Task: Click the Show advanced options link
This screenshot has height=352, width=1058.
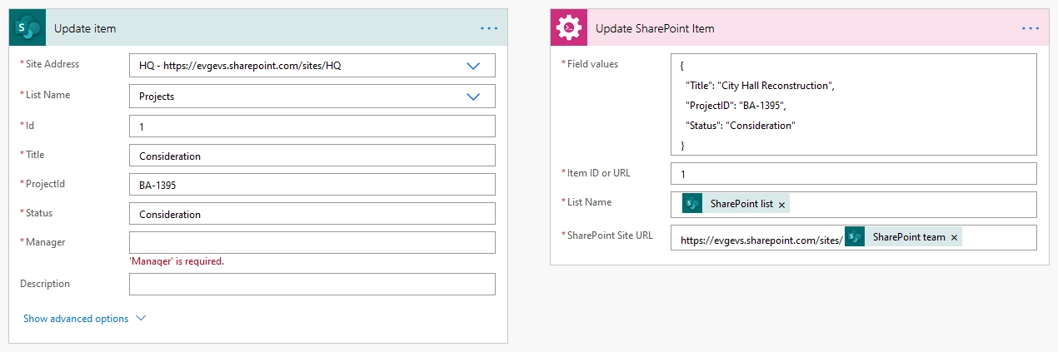Action: 76,319
